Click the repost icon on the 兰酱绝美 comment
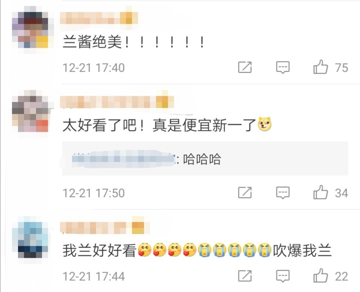 (x=245, y=67)
